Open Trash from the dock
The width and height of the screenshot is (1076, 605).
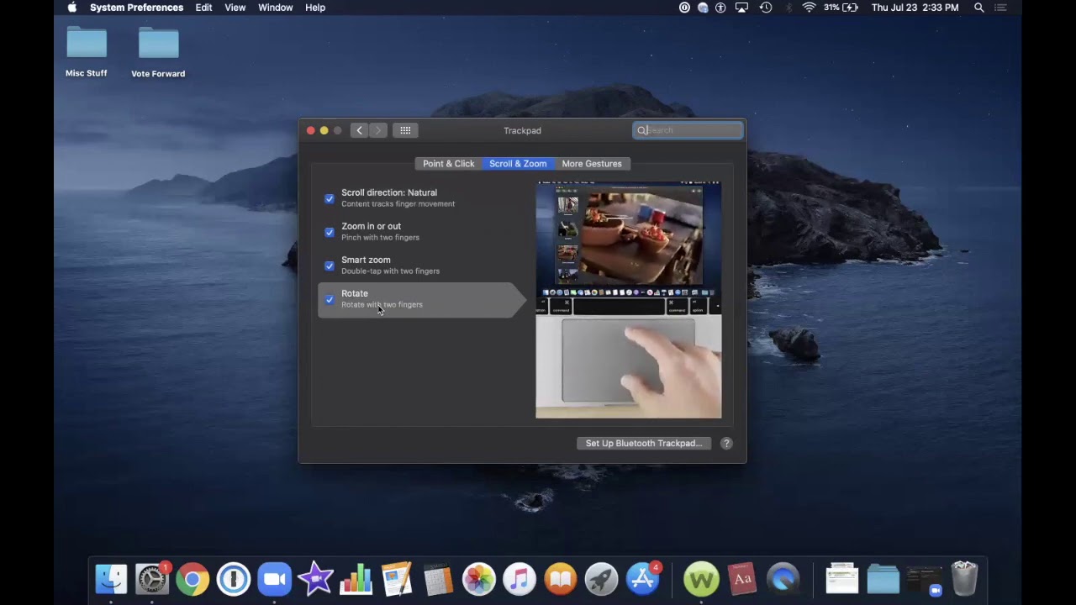964,579
